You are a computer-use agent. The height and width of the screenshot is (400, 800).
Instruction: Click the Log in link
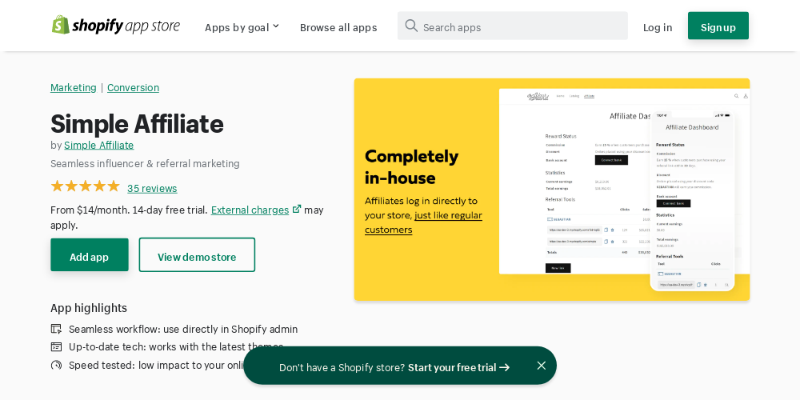click(657, 27)
